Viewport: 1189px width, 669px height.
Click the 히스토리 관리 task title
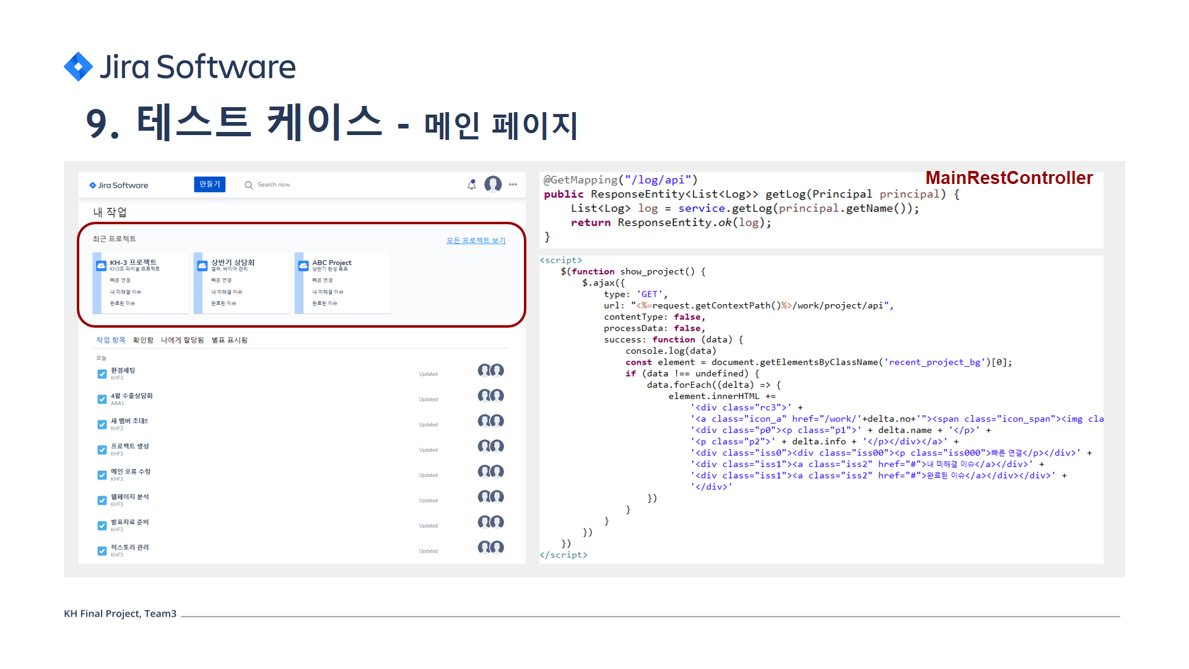130,548
